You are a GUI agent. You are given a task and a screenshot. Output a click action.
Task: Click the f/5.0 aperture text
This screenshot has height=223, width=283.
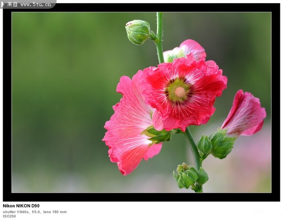tap(36, 212)
